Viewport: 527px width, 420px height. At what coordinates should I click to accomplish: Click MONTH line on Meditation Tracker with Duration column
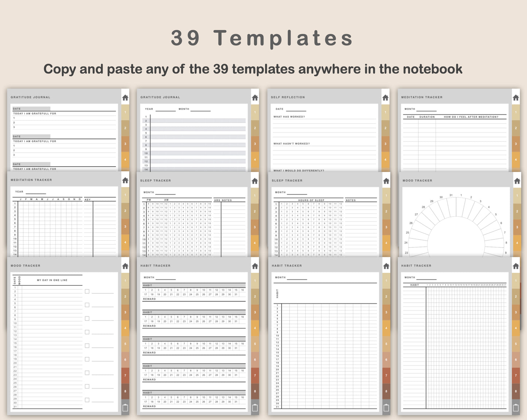click(x=426, y=110)
